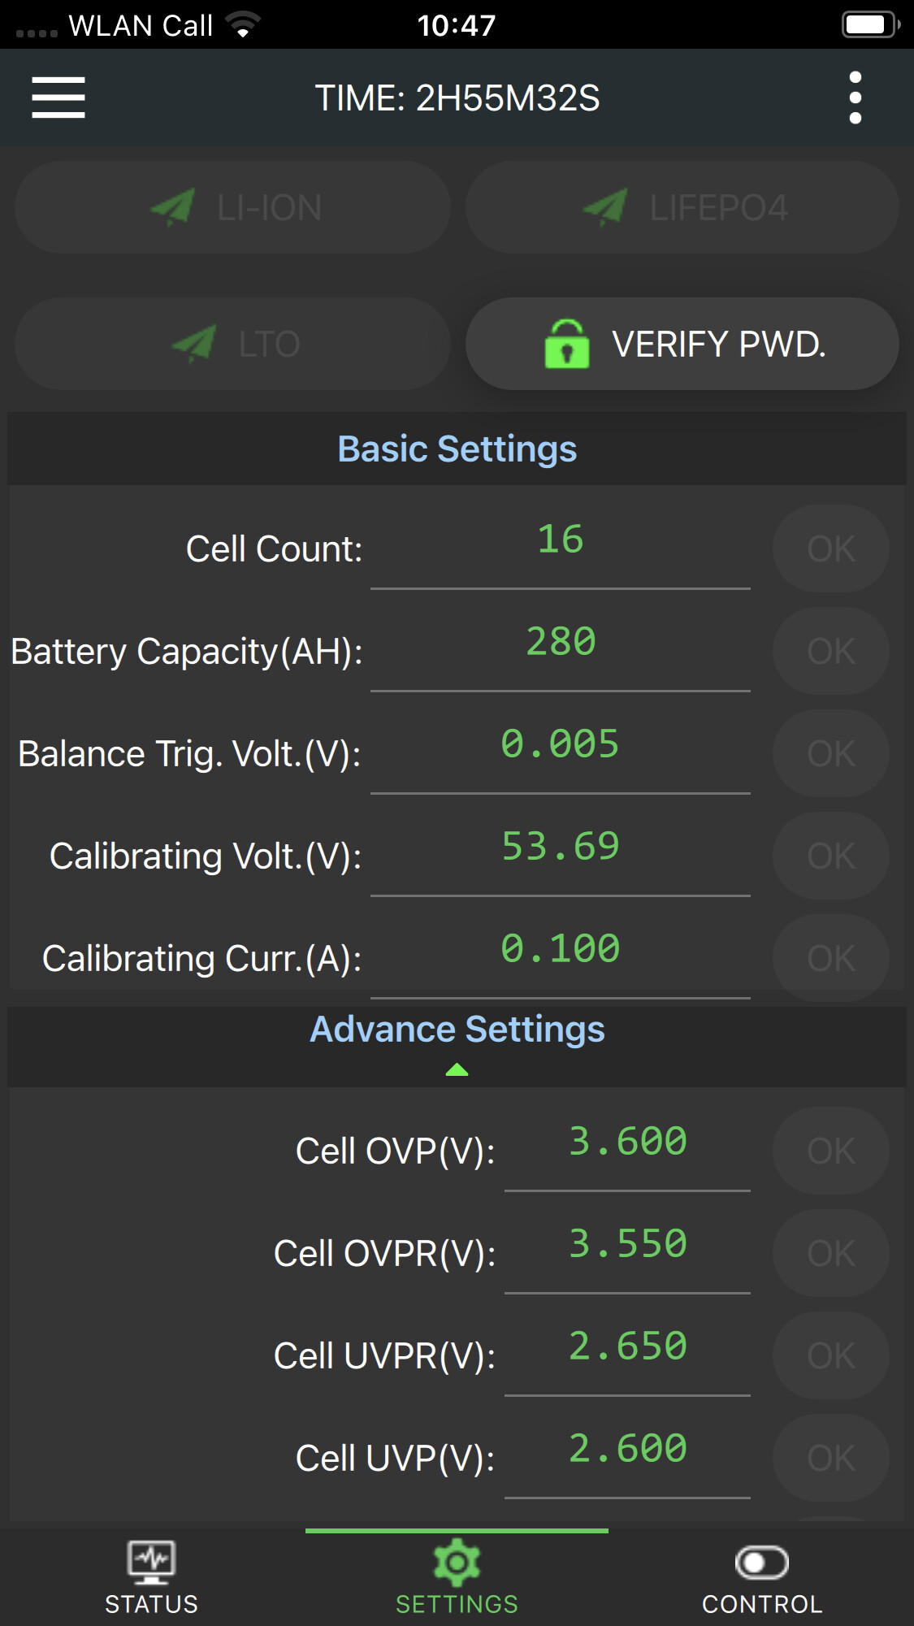The image size is (914, 1626).
Task: Click the Advance Settings header
Action: (x=457, y=1046)
